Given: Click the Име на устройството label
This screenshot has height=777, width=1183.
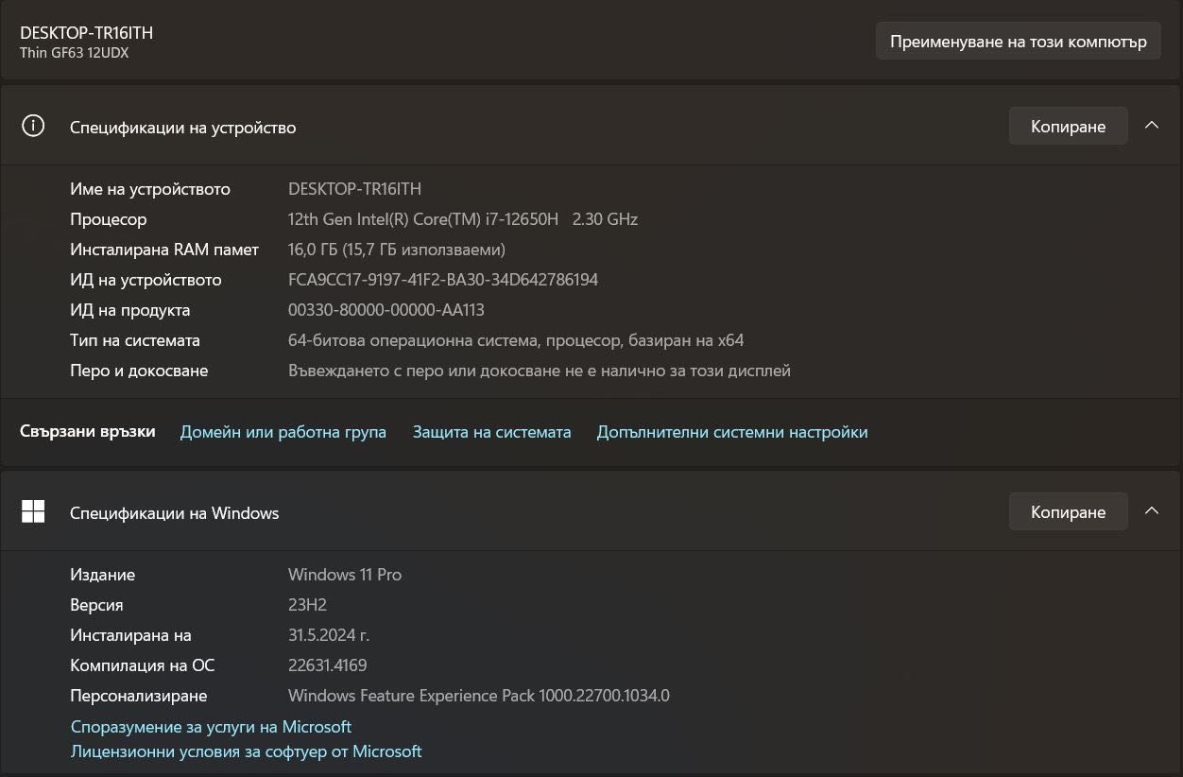Looking at the screenshot, I should [149, 189].
